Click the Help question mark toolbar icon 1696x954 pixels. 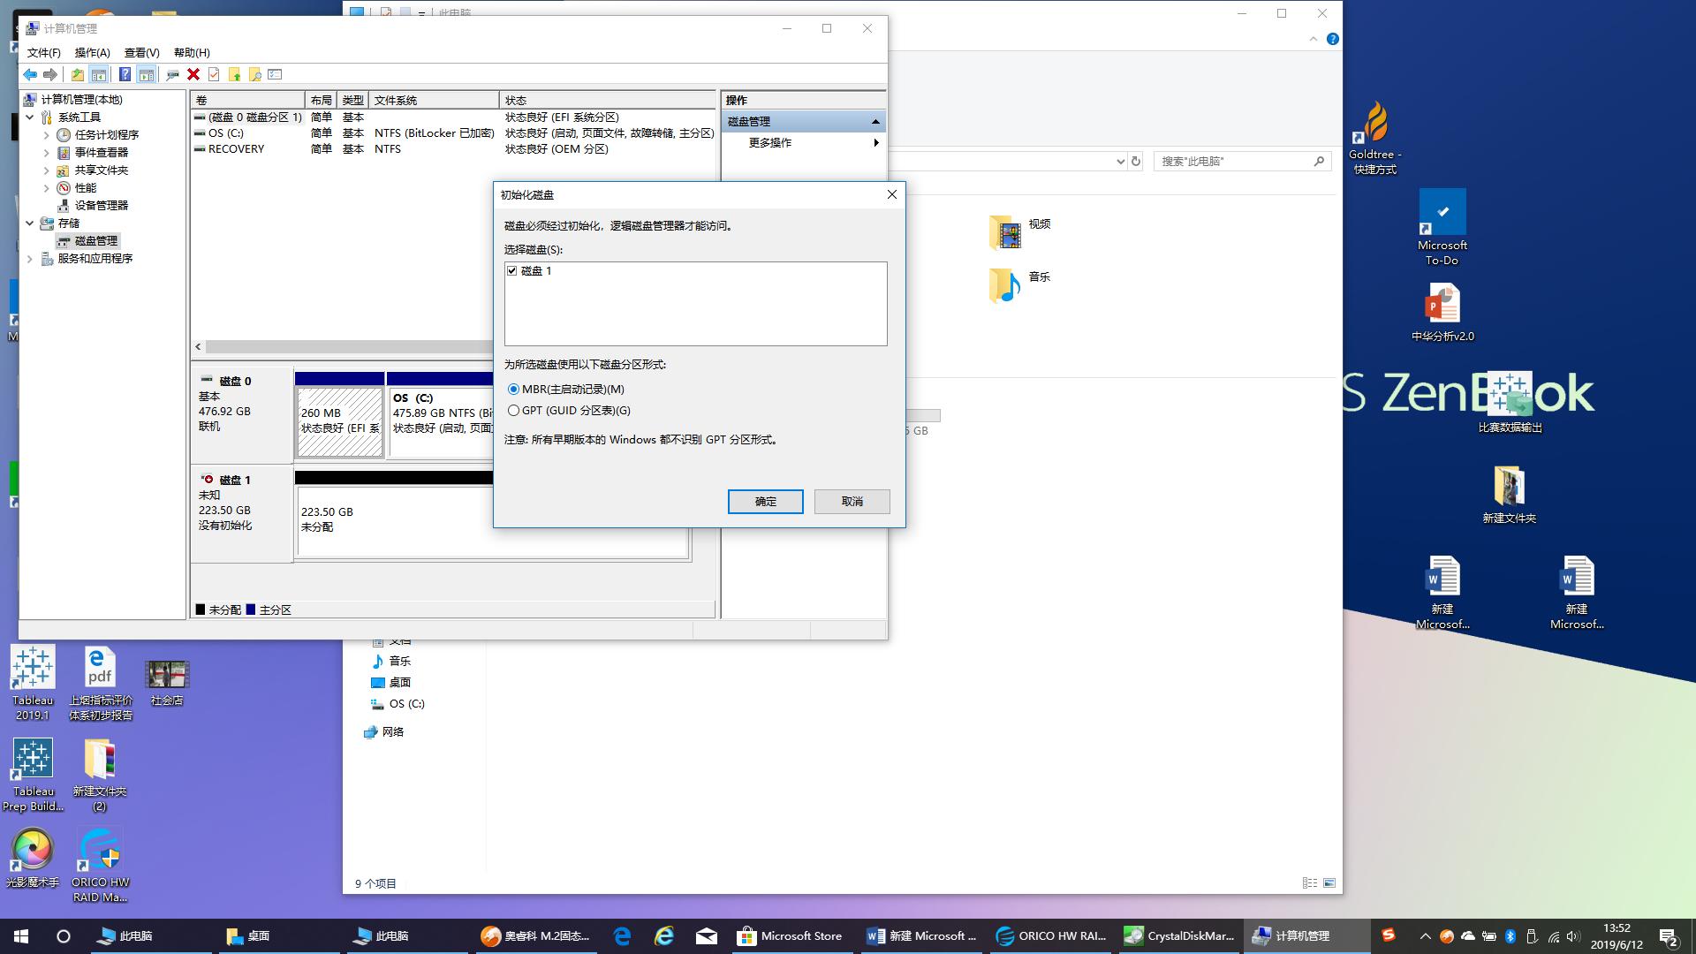pos(125,75)
